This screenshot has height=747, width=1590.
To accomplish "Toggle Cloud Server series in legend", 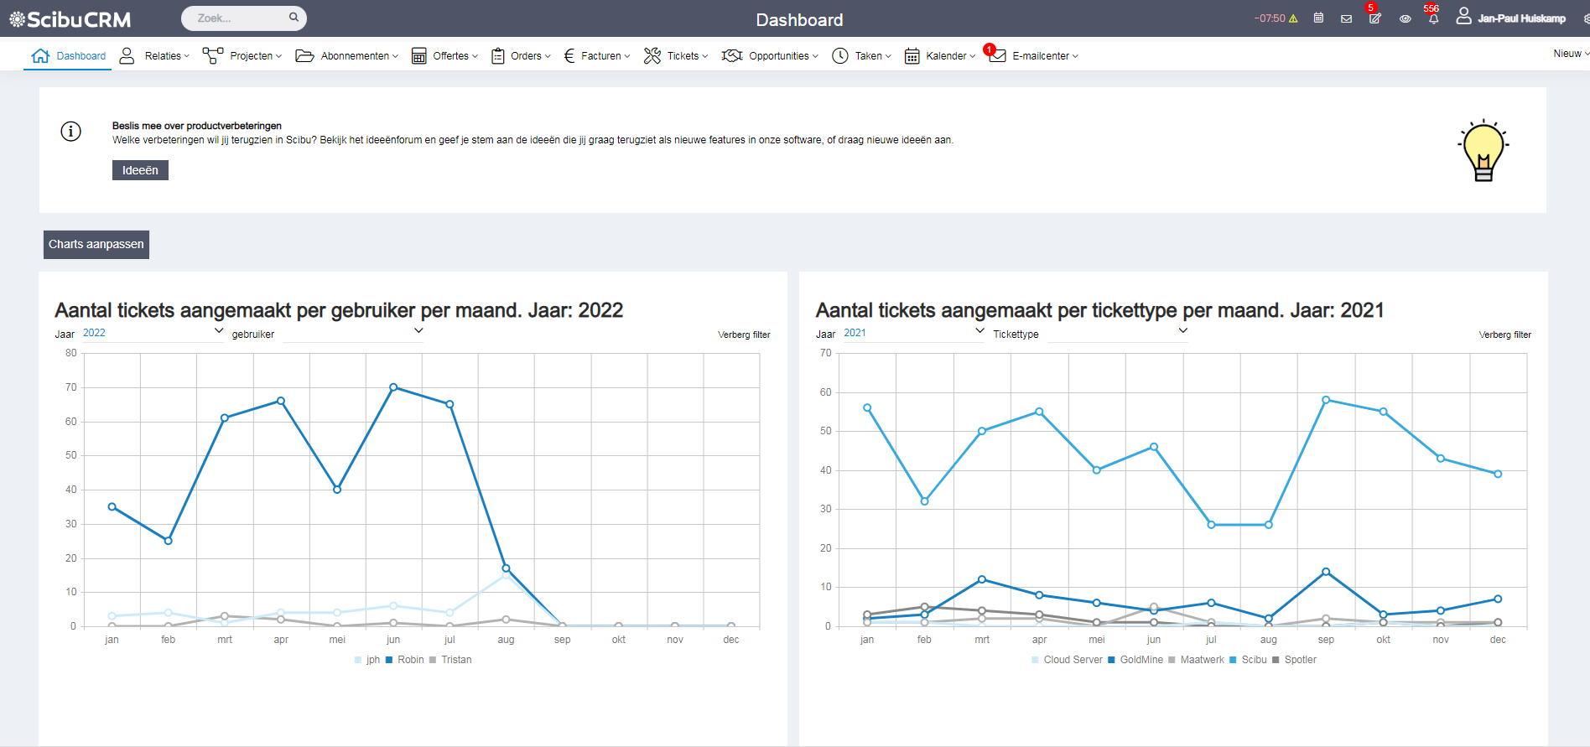I will pos(1067,660).
